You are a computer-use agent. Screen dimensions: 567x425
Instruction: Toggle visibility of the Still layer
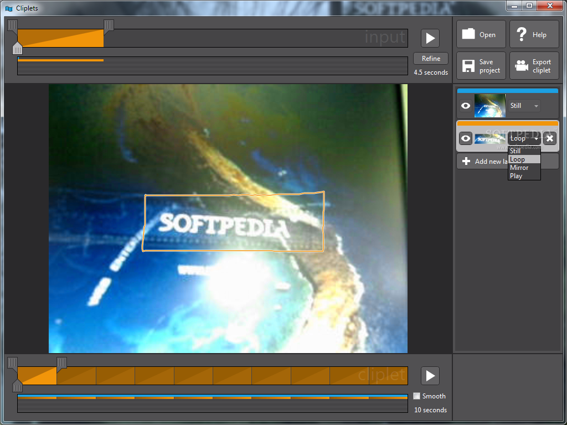click(465, 106)
